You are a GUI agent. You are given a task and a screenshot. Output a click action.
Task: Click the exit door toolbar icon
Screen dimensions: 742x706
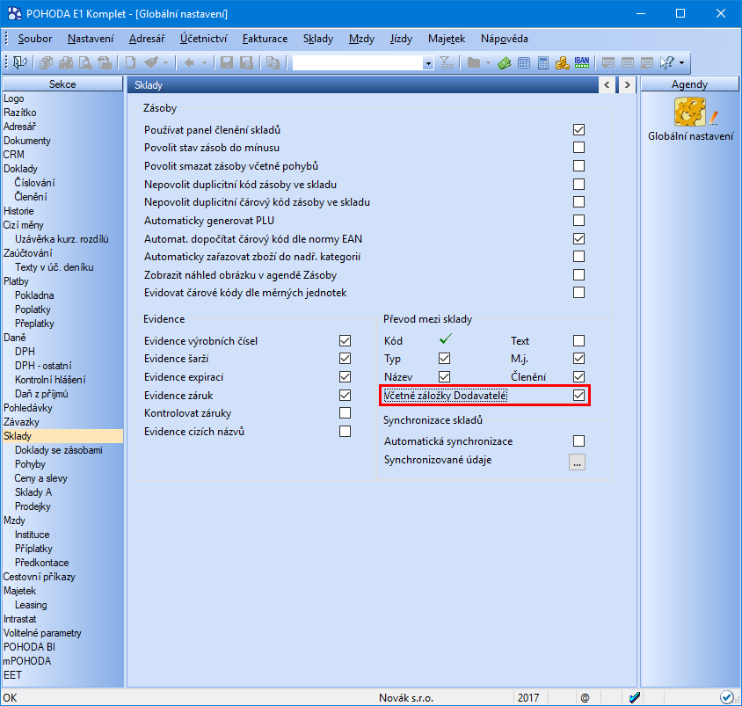[20, 62]
